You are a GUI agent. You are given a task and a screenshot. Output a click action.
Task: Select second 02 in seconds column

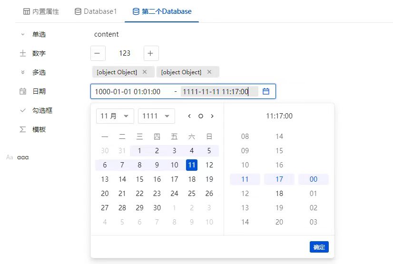[x=313, y=208]
